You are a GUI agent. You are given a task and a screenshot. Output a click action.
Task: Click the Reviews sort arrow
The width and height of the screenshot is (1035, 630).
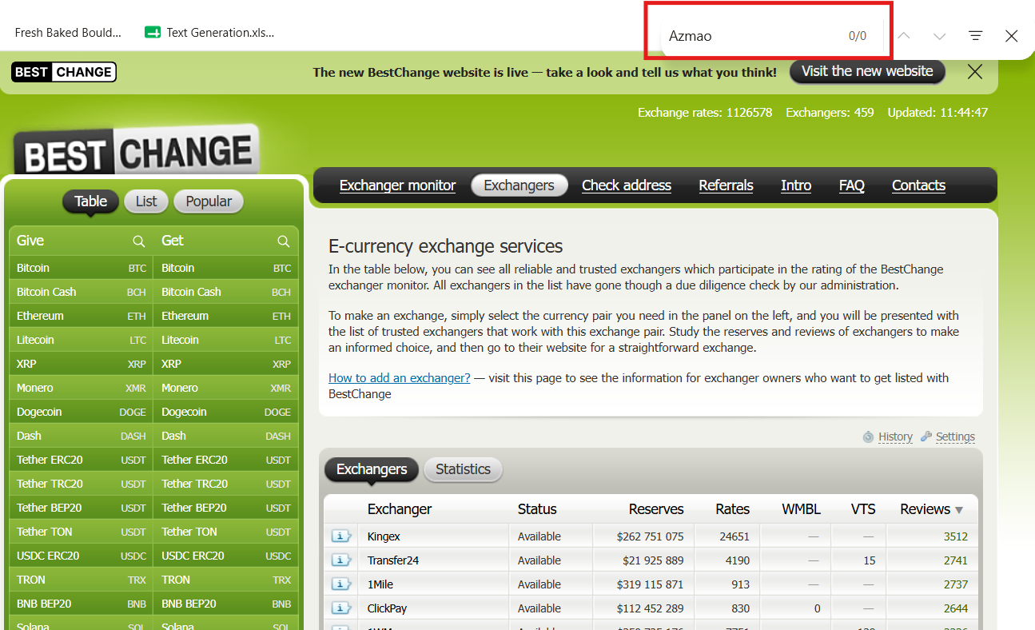coord(959,510)
